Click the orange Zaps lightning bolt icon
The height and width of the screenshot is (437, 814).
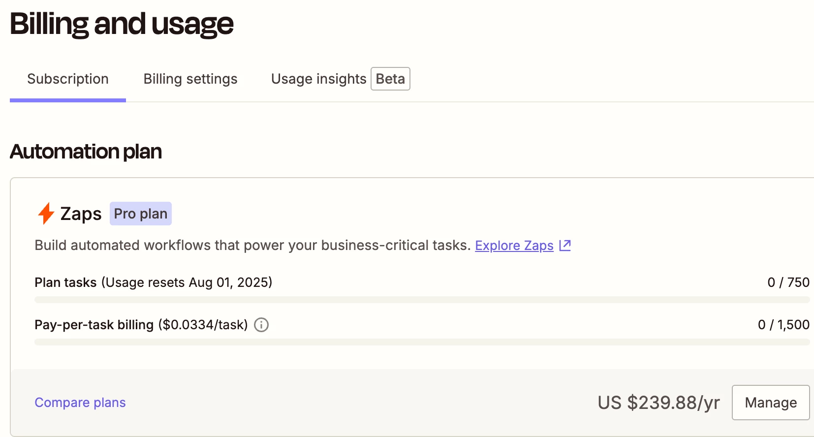[46, 214]
